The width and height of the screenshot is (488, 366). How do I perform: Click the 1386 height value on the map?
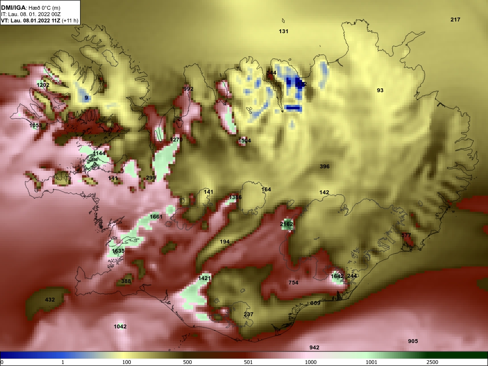[x=235, y=197]
